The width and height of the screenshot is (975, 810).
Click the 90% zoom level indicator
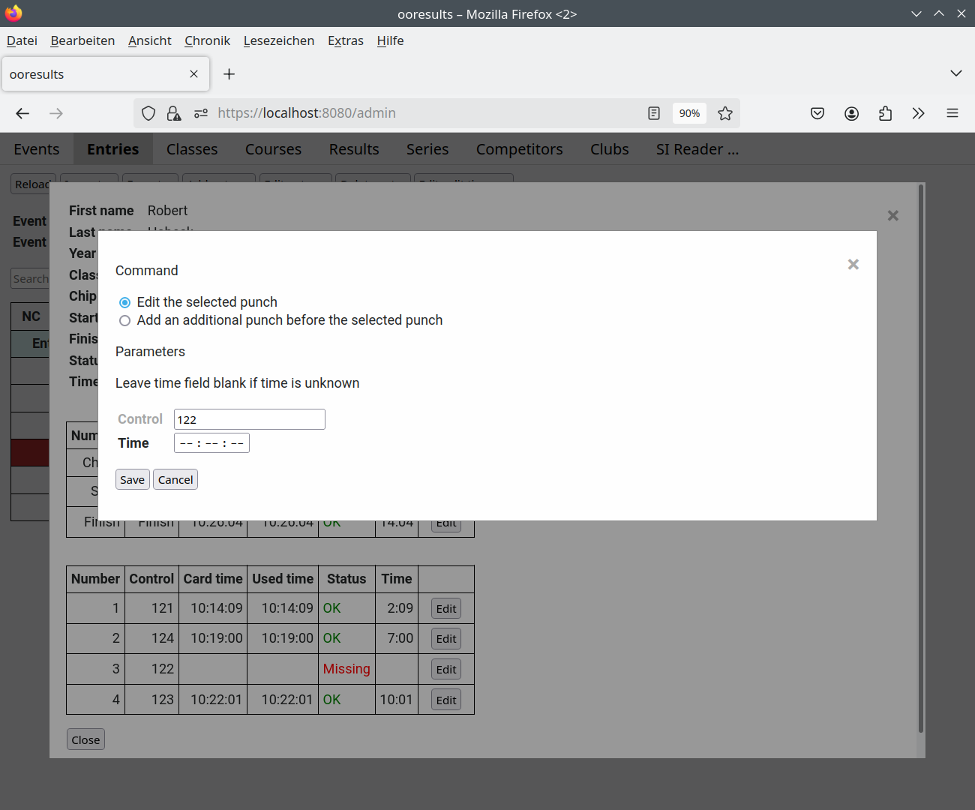click(689, 113)
